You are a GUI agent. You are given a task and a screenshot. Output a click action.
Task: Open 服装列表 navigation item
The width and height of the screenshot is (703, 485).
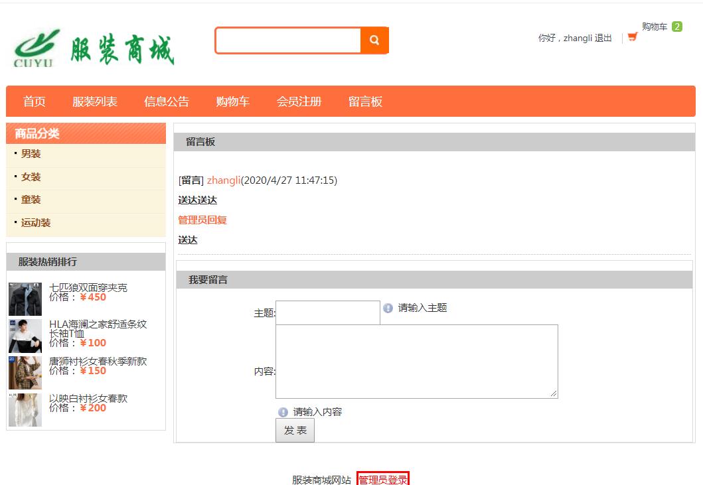coord(95,102)
